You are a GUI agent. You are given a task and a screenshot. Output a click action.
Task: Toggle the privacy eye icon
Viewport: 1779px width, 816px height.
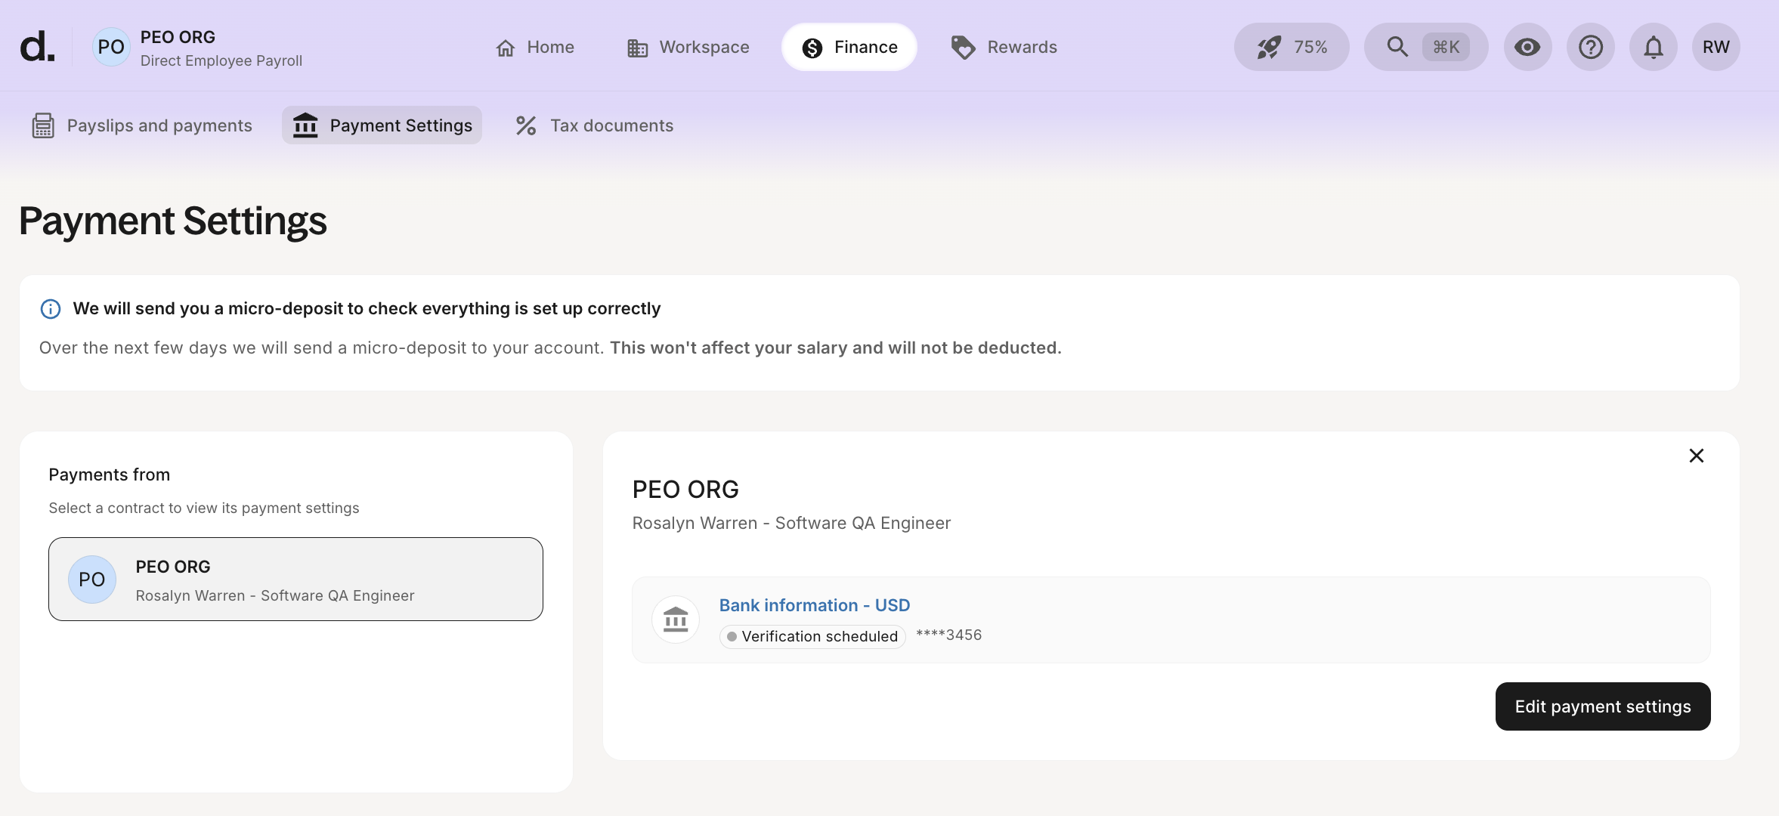[x=1528, y=47]
